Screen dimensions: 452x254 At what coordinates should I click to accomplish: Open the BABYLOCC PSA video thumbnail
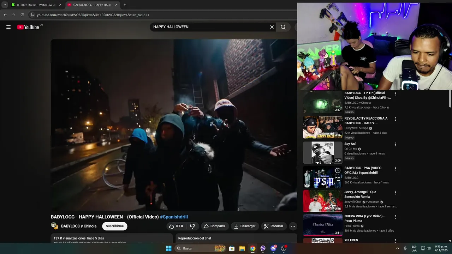(322, 177)
